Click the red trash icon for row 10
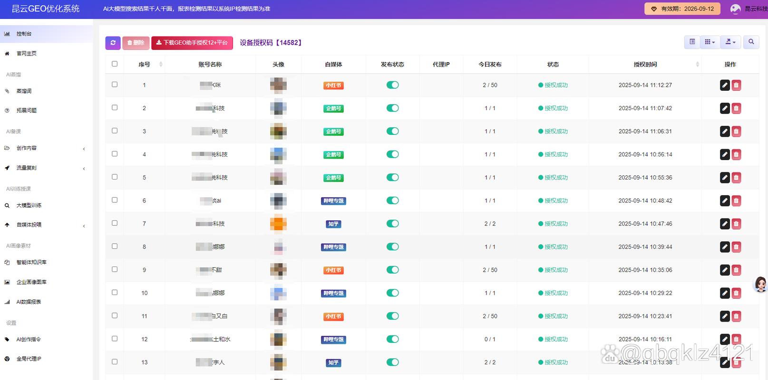 [x=736, y=293]
